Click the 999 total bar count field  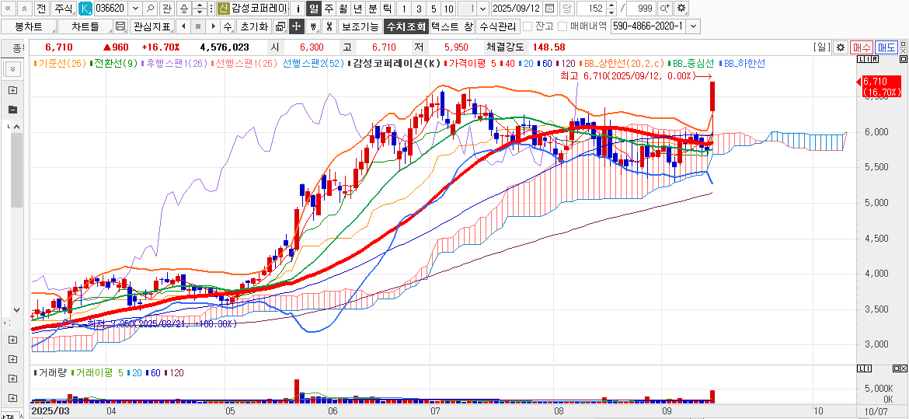tap(642, 9)
